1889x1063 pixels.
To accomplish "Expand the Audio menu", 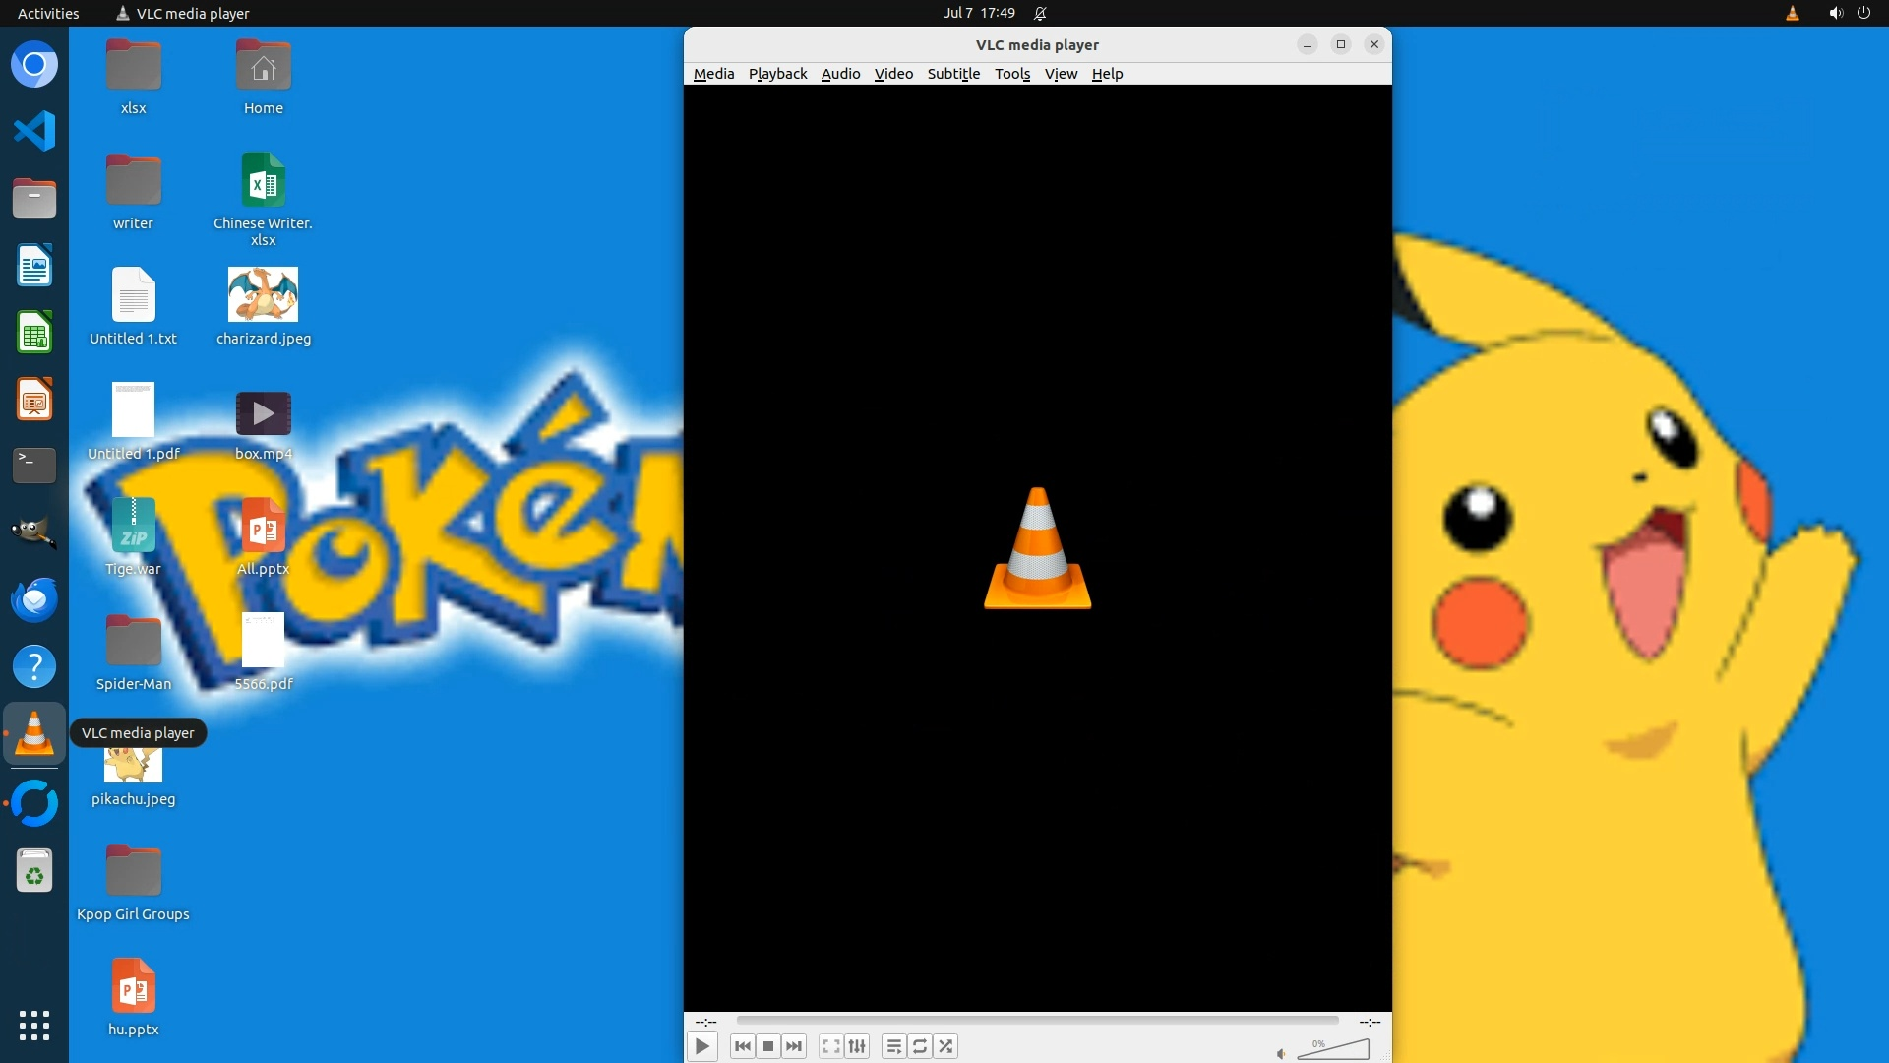I will pos(840,74).
